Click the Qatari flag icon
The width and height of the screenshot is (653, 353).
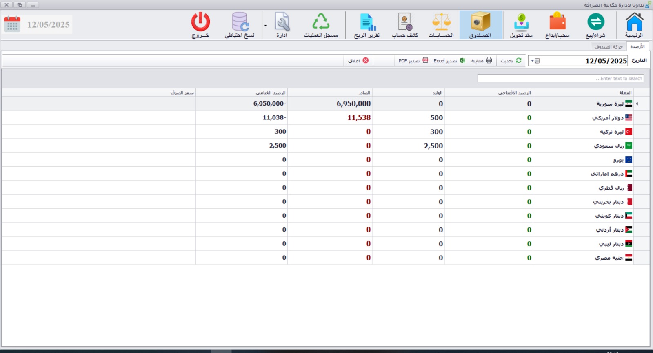click(x=629, y=188)
